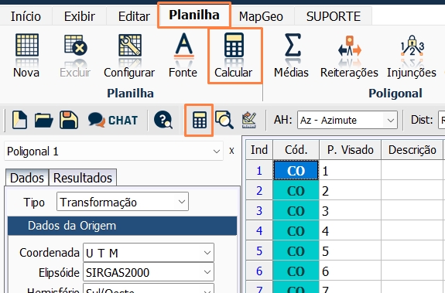445x293 pixels.
Task: Click the Descrição cell in row 1
Action: [412, 170]
